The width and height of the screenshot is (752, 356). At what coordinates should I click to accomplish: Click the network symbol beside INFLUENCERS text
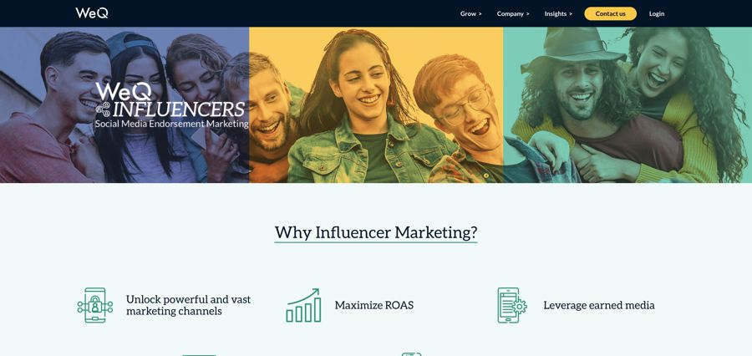click(102, 109)
